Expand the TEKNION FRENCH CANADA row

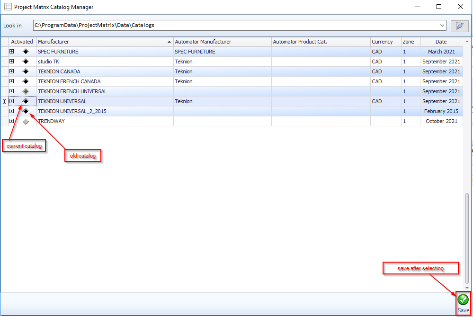pos(12,81)
